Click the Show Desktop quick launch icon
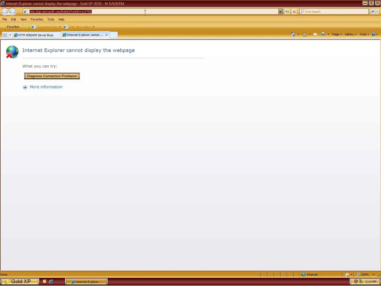Viewport: 381px width, 286px height. click(x=44, y=282)
